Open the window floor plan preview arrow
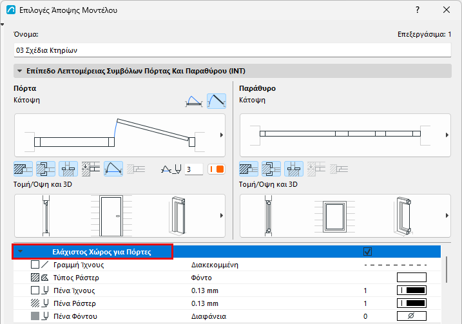The image size is (462, 324). point(447,135)
